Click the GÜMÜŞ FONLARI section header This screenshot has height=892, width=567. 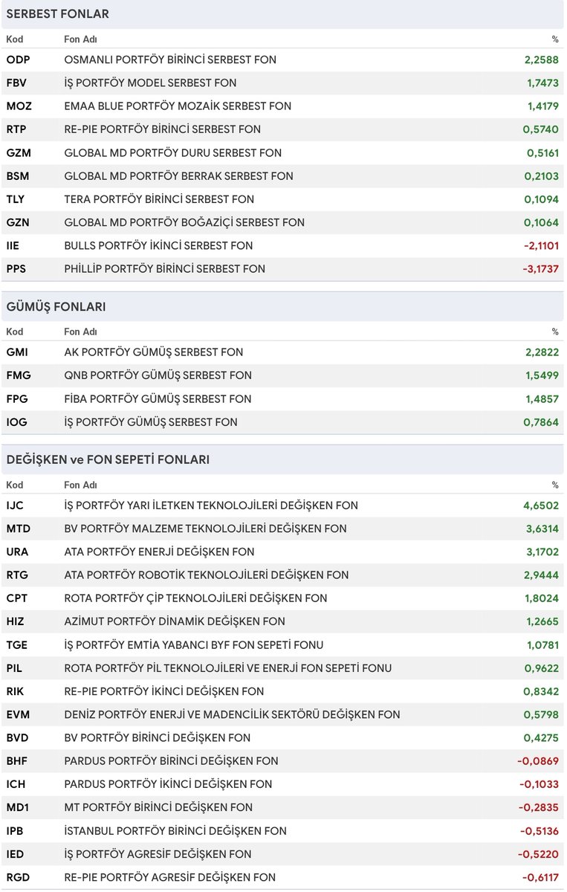point(282,306)
